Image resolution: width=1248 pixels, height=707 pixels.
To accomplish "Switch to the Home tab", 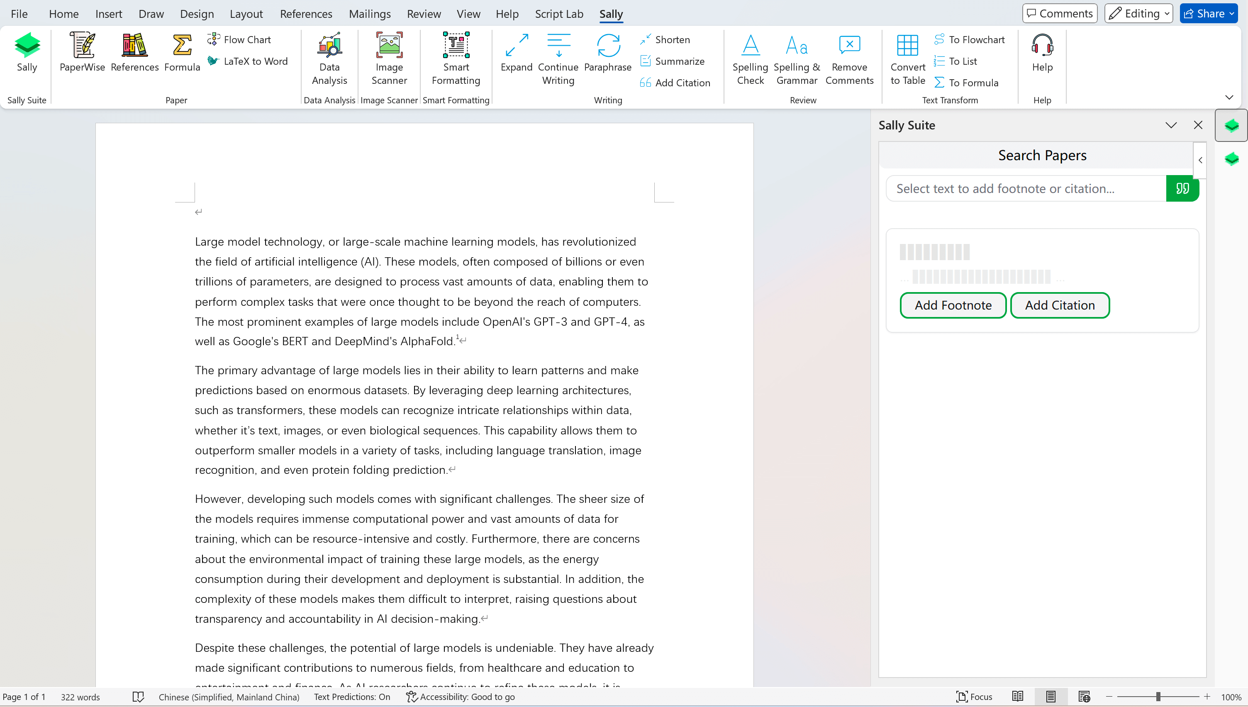I will [x=63, y=14].
